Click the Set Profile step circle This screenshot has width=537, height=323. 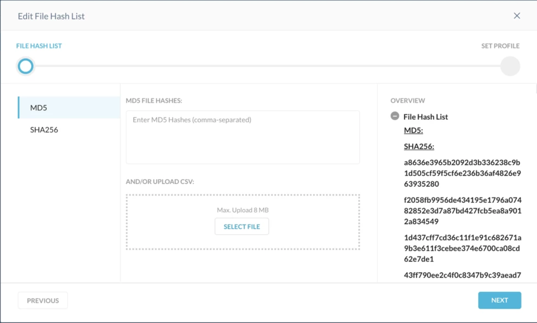(x=510, y=66)
